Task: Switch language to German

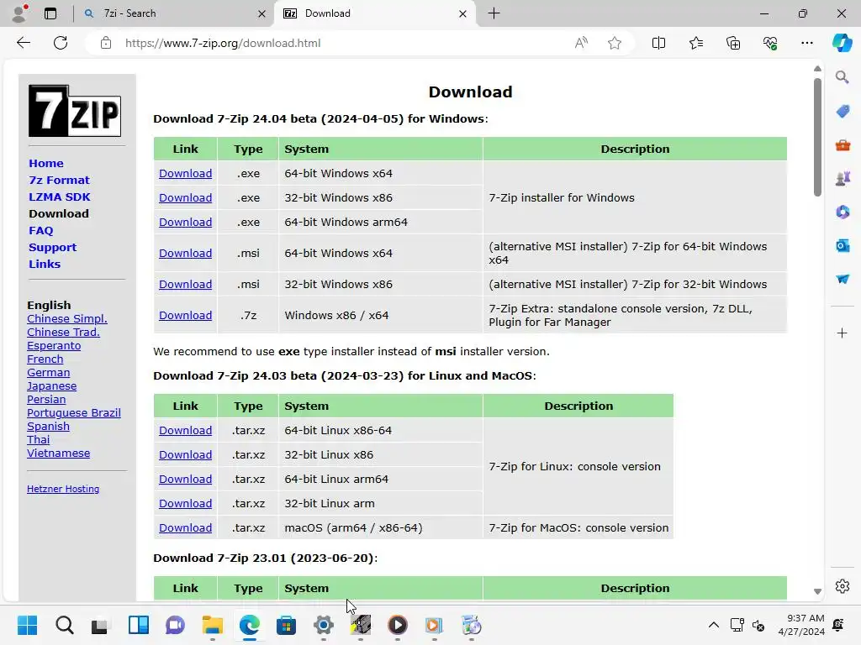Action: click(x=48, y=372)
